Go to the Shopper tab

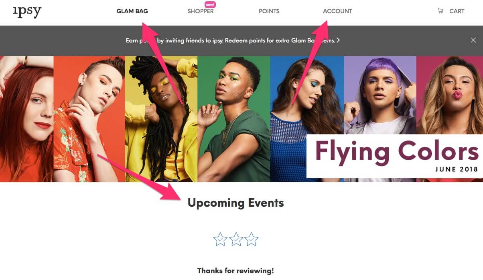201,11
